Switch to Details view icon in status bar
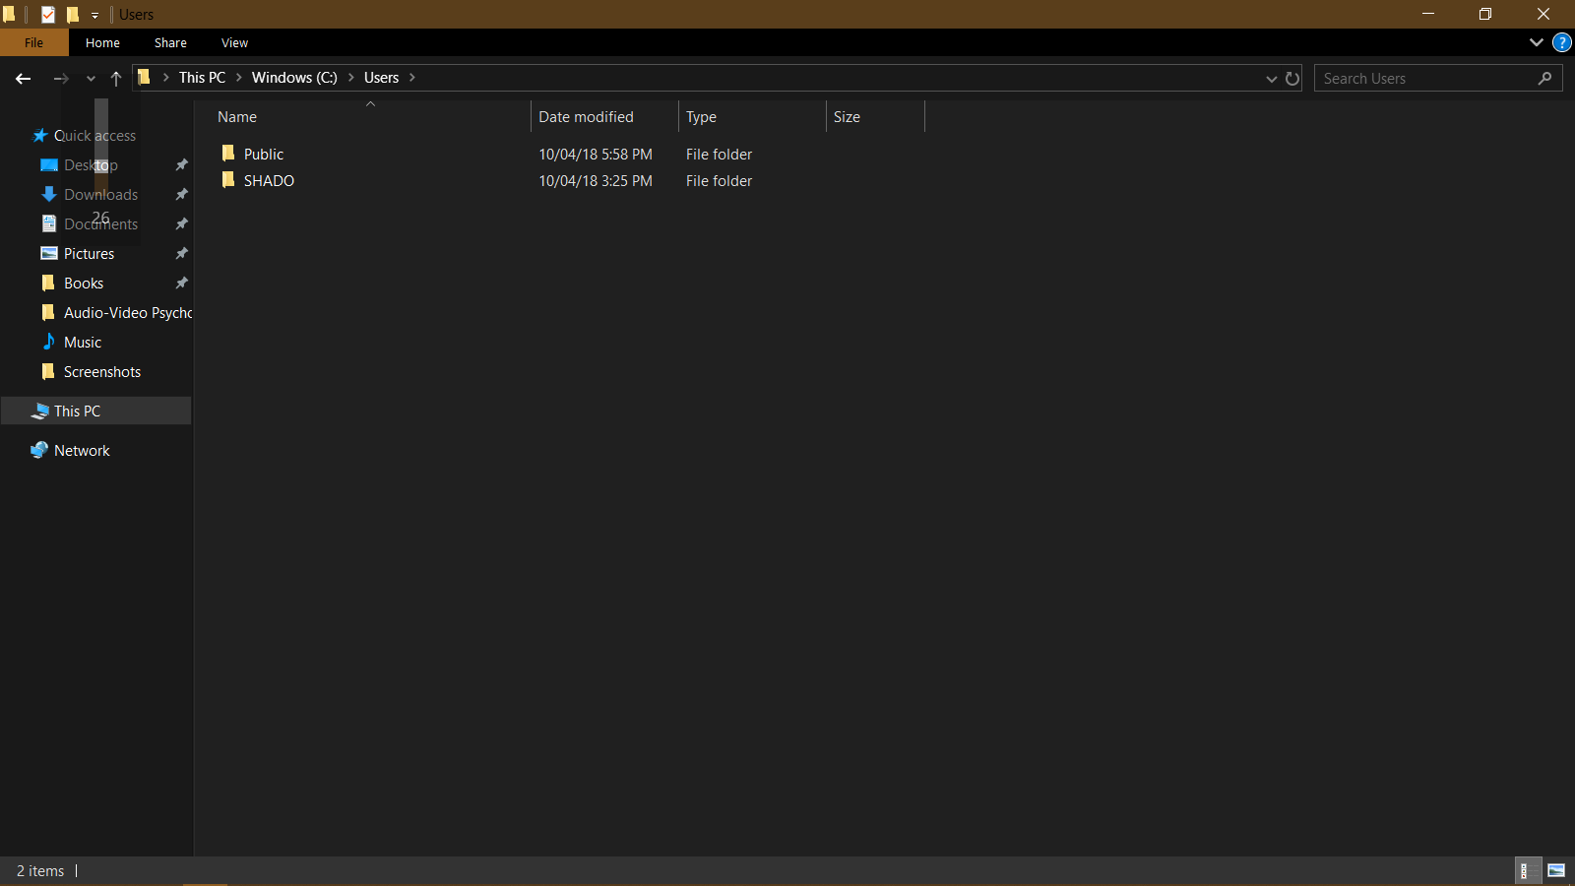This screenshot has height=886, width=1575. pos(1527,870)
